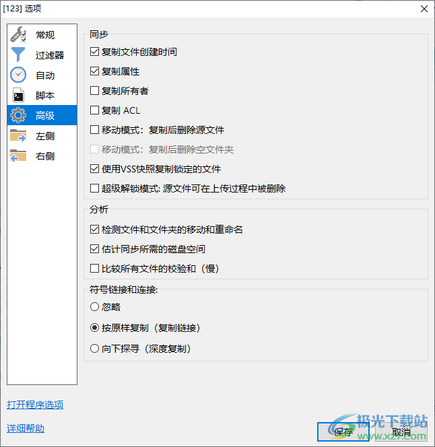Click the 保存 button

[343, 432]
